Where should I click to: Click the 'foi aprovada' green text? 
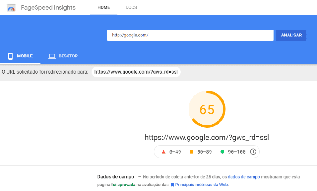(123, 185)
